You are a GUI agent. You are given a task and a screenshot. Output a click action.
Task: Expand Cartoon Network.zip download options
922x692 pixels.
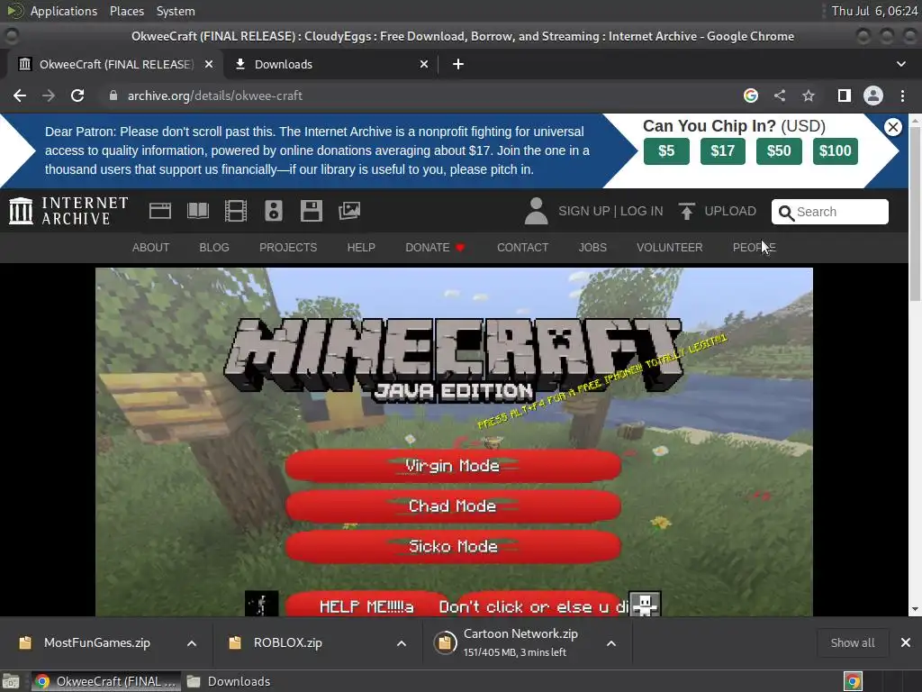(x=611, y=643)
